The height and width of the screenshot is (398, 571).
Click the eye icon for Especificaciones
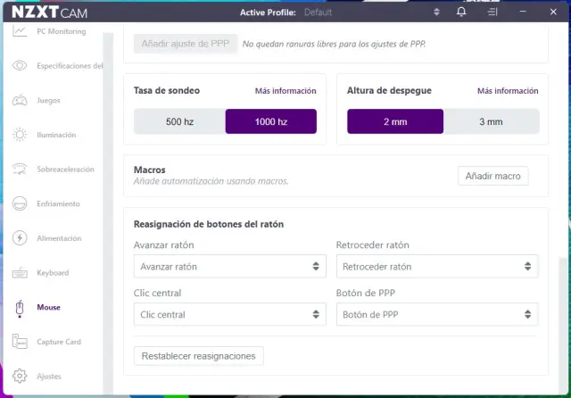point(20,65)
